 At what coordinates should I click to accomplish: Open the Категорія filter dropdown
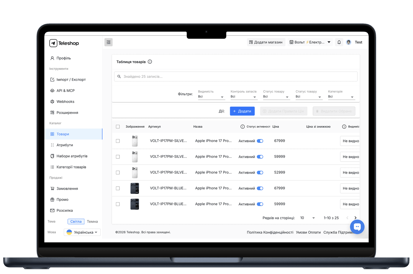coord(341,97)
